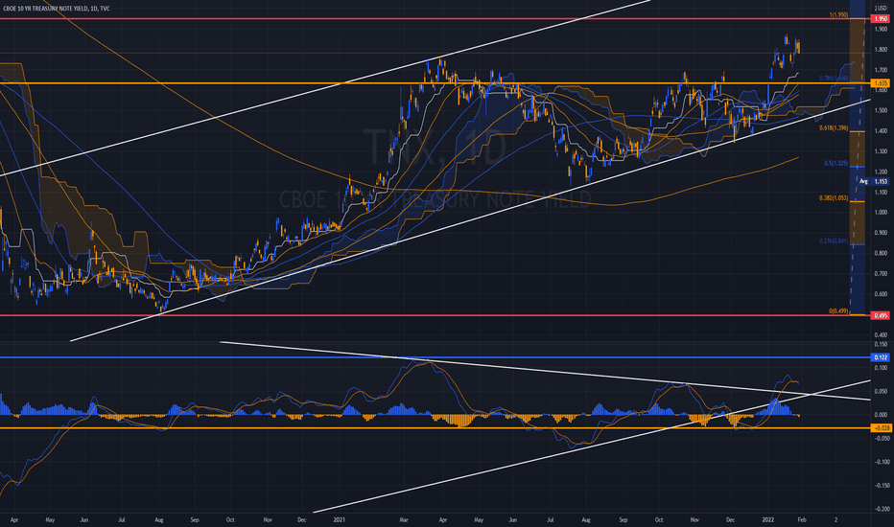Image resolution: width=894 pixels, height=527 pixels.
Task: Click the 1.900 value on price axis
Action: tap(881, 29)
